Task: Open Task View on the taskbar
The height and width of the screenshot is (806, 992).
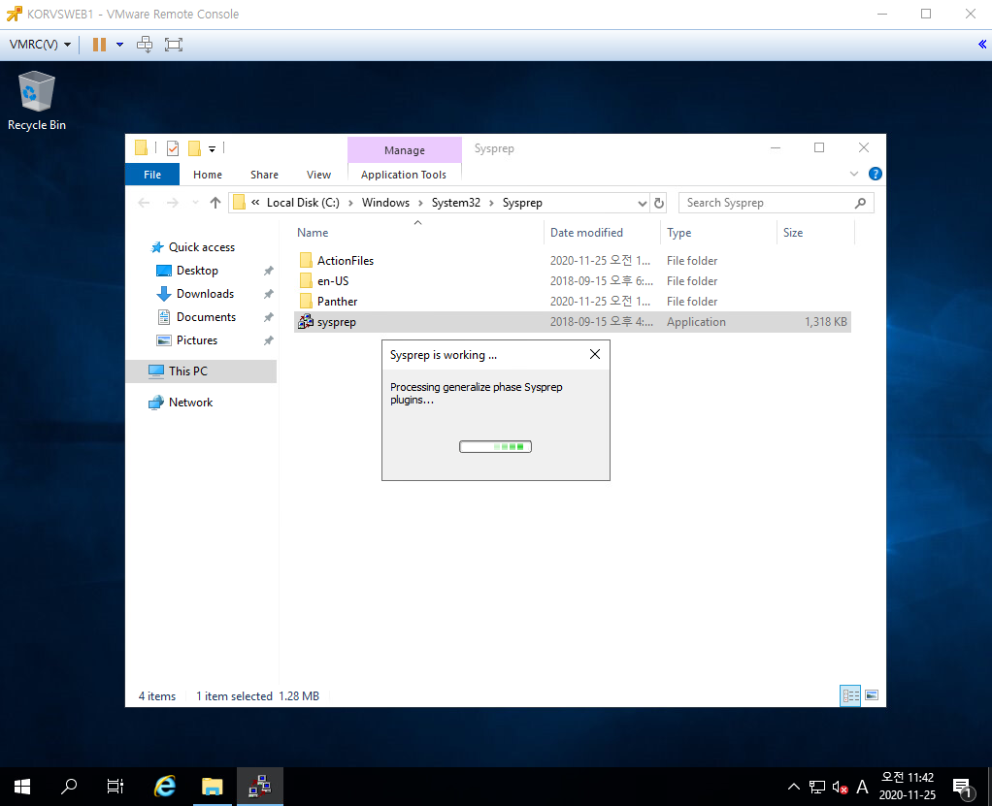Action: (116, 787)
